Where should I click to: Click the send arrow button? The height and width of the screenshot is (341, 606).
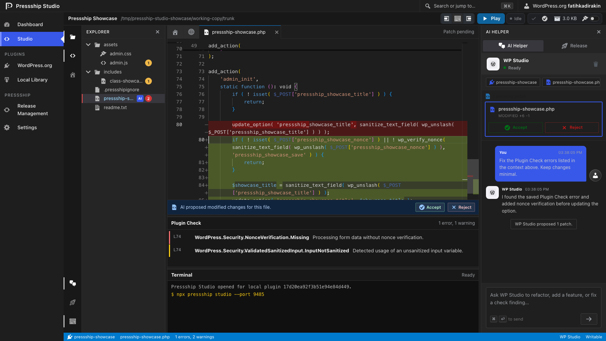tap(589, 319)
